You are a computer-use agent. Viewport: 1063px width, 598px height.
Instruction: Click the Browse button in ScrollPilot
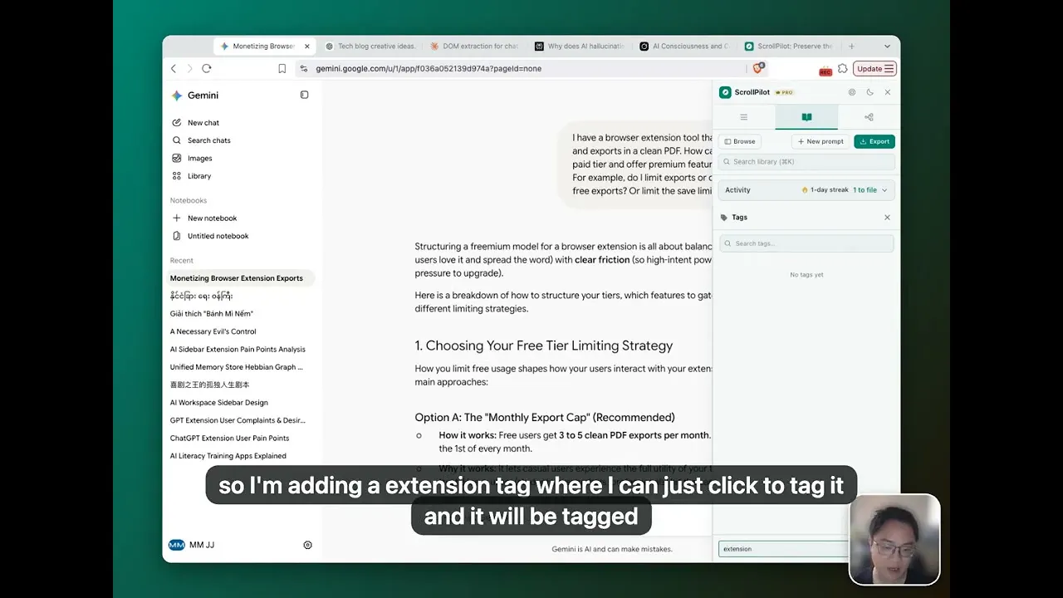pyautogui.click(x=739, y=141)
